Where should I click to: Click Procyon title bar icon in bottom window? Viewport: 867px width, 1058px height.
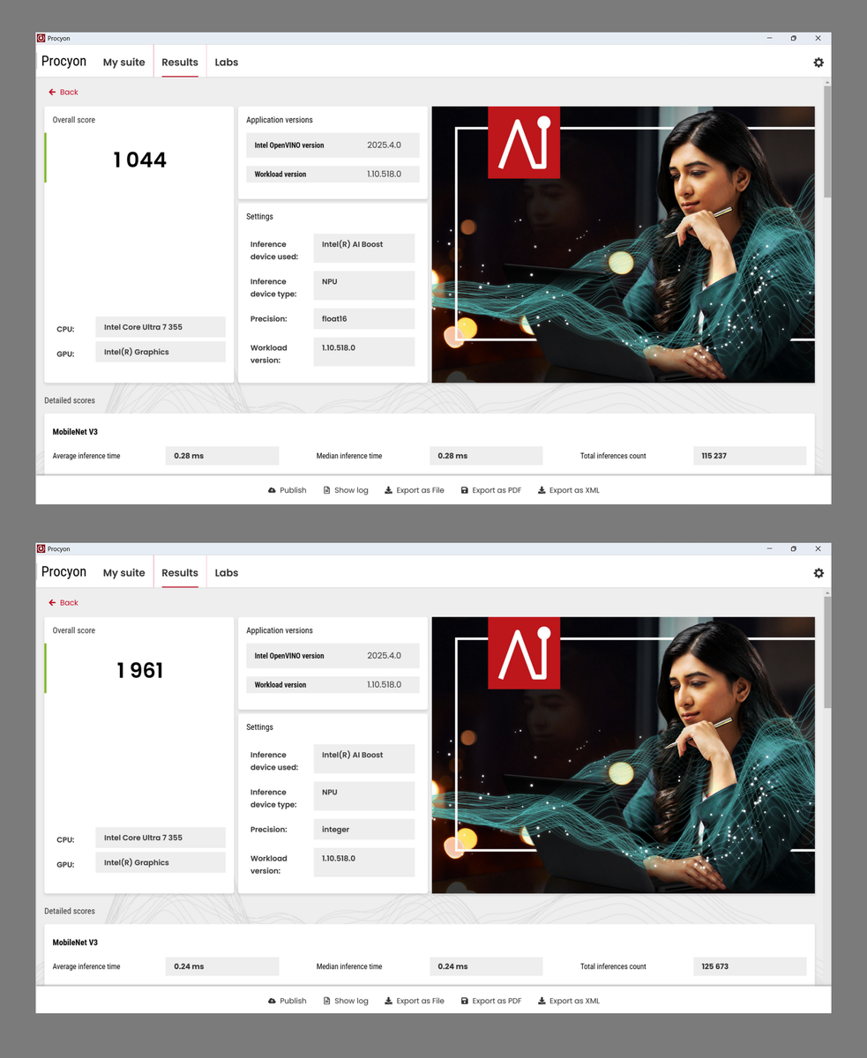point(41,548)
